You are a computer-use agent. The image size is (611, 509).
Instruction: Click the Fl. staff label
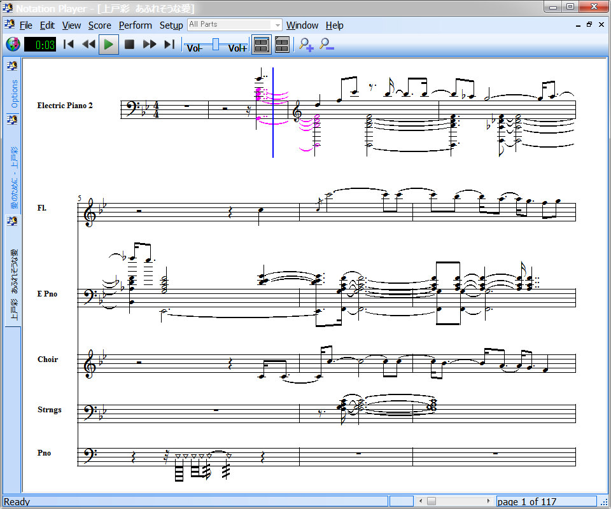(42, 208)
